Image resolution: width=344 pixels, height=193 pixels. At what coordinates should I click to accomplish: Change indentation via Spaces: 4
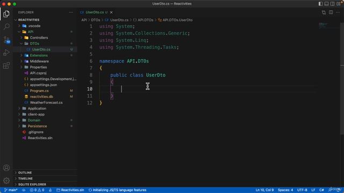tap(285, 190)
